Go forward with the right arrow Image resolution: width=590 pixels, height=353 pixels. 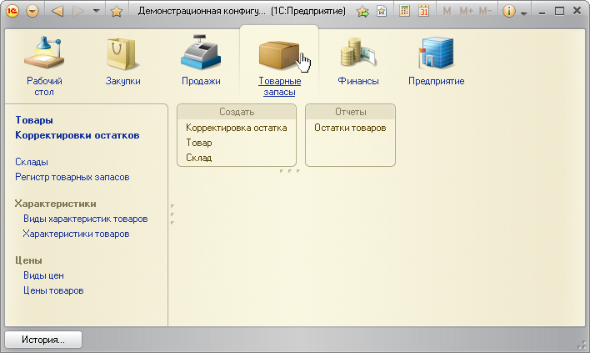tap(78, 11)
